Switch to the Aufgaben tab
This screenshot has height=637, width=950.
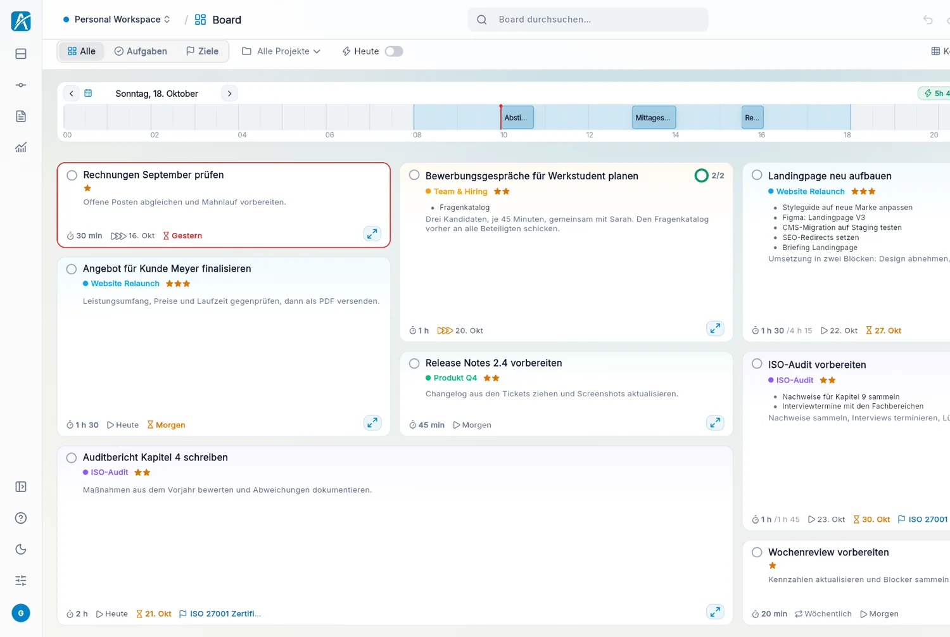pos(141,51)
